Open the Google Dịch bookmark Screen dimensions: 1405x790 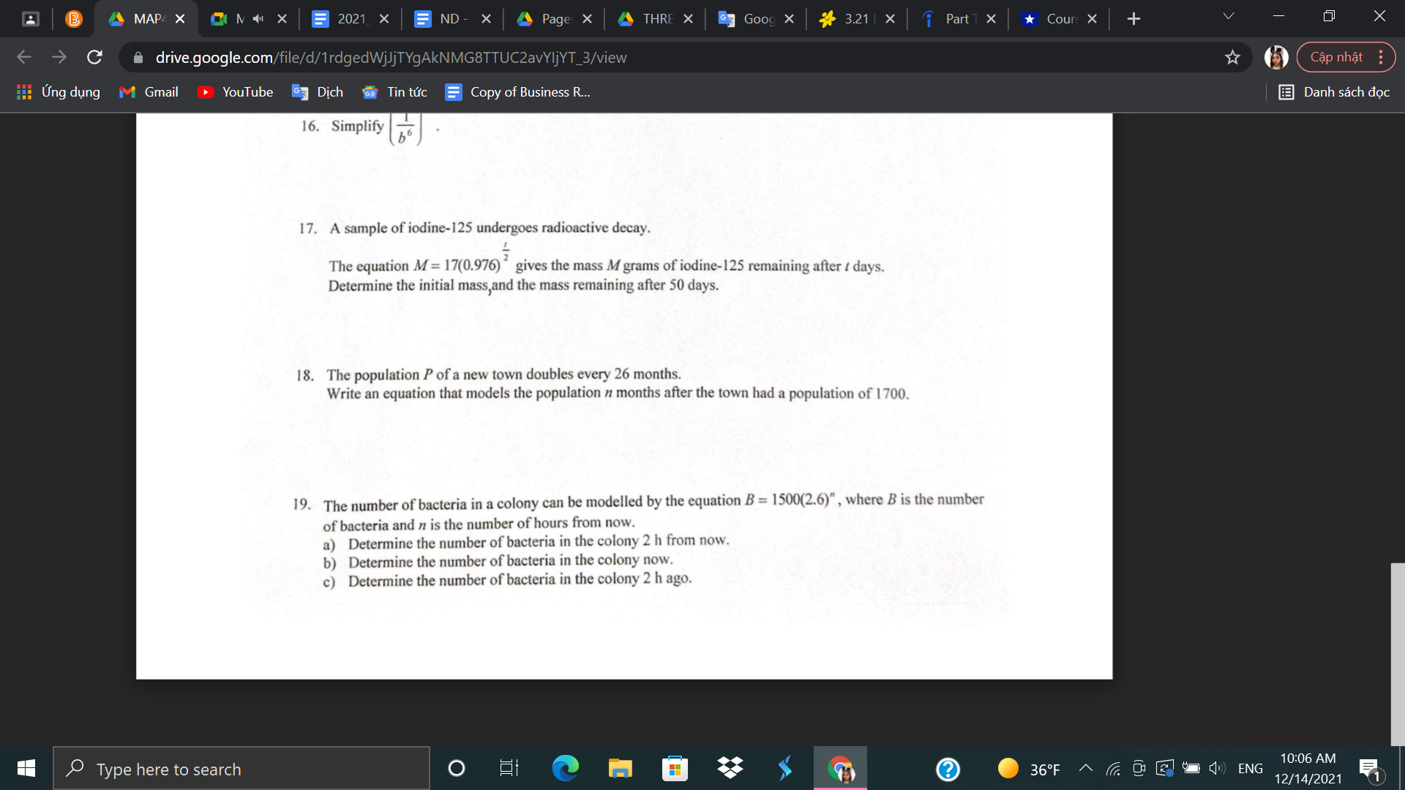(318, 92)
